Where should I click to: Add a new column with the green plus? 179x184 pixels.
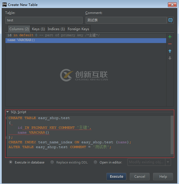click(170, 37)
